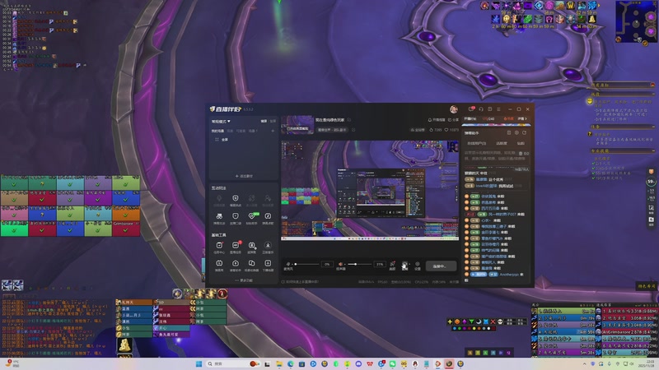Click chat user 风一样的男子007

coord(502,215)
